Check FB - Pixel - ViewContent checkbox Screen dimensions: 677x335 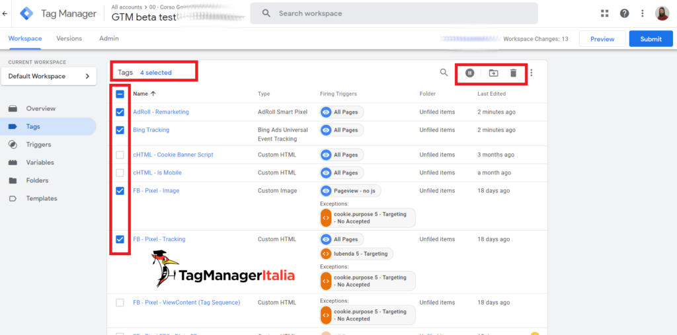point(120,303)
